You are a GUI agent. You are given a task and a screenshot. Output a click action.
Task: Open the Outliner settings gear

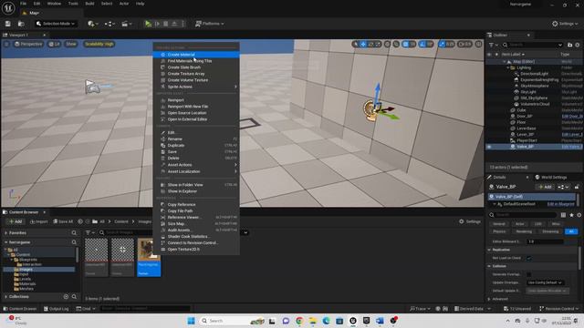pos(578,45)
